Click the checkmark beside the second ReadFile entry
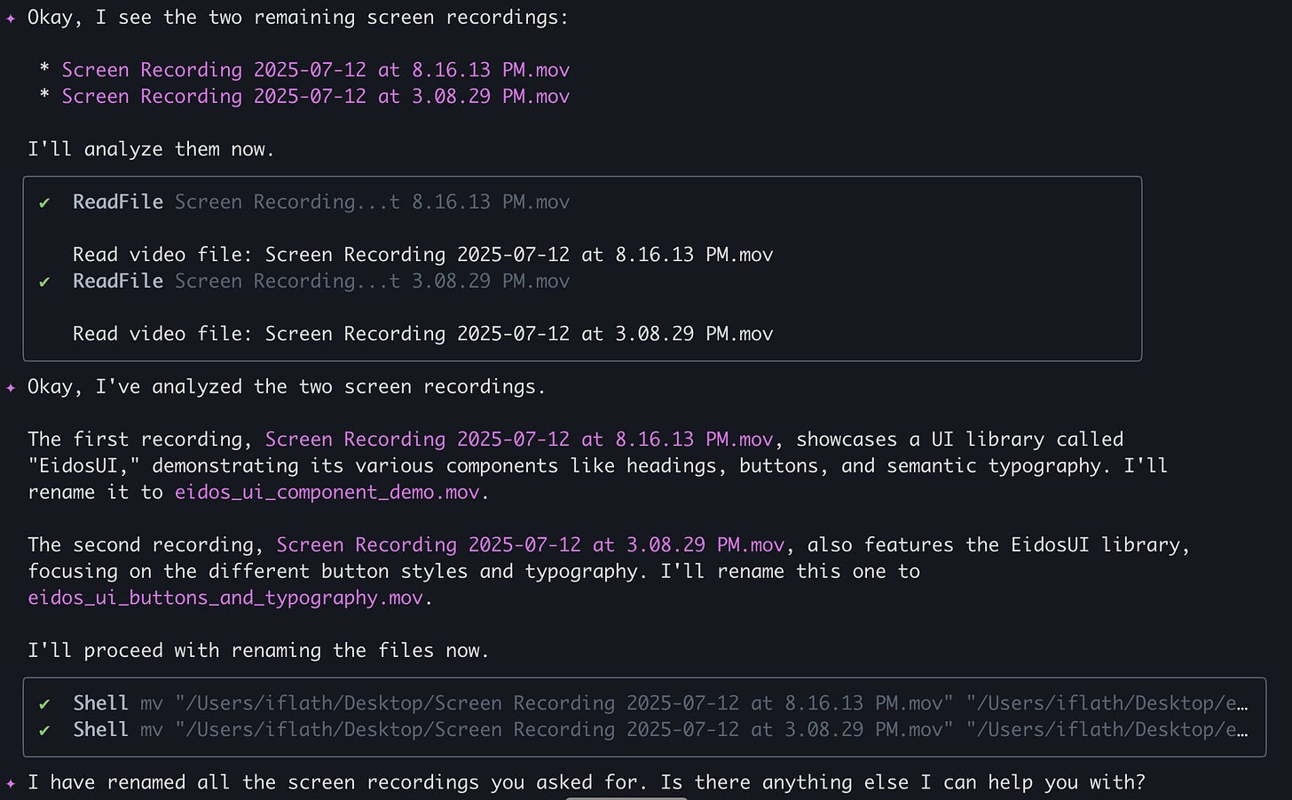Viewport: 1292px width, 800px height. (44, 281)
